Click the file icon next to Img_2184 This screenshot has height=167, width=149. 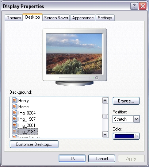pyautogui.click(x=15, y=131)
